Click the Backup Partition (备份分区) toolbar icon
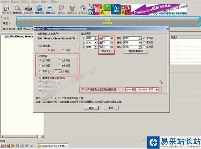This screenshot has width=201, height=149. 83,10
